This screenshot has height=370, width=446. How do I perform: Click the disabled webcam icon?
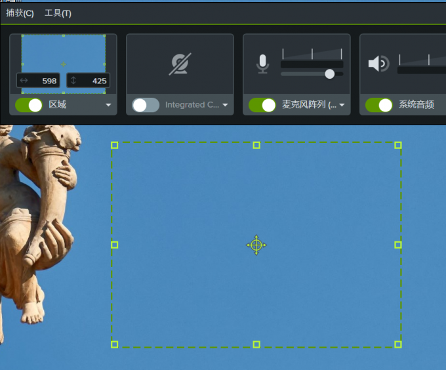click(x=180, y=64)
